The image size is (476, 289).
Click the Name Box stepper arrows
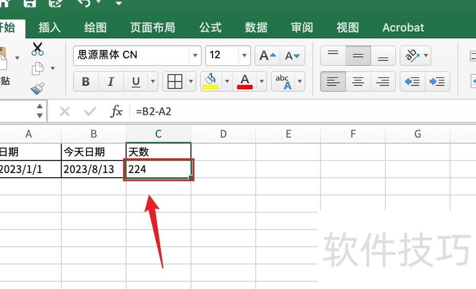(39, 111)
